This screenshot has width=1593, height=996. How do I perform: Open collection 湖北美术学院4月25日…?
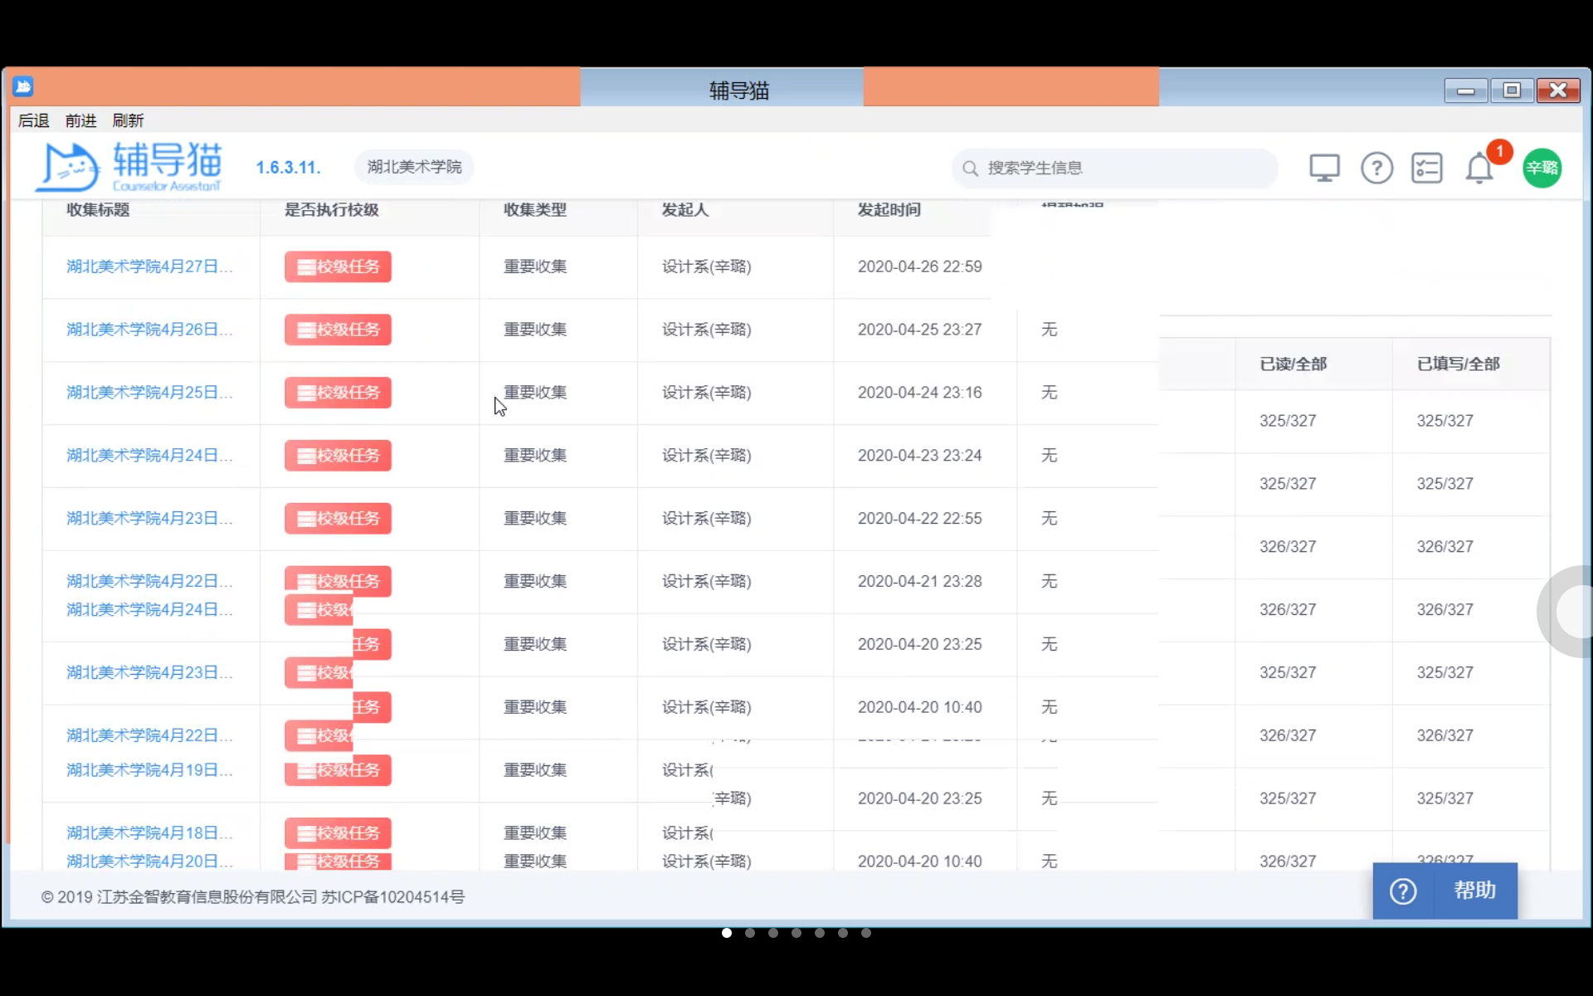(x=149, y=393)
